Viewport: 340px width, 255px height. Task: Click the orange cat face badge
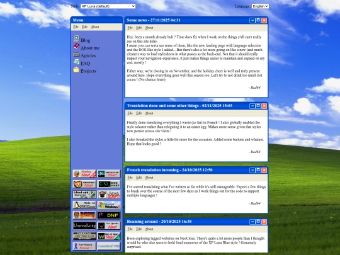(x=84, y=184)
